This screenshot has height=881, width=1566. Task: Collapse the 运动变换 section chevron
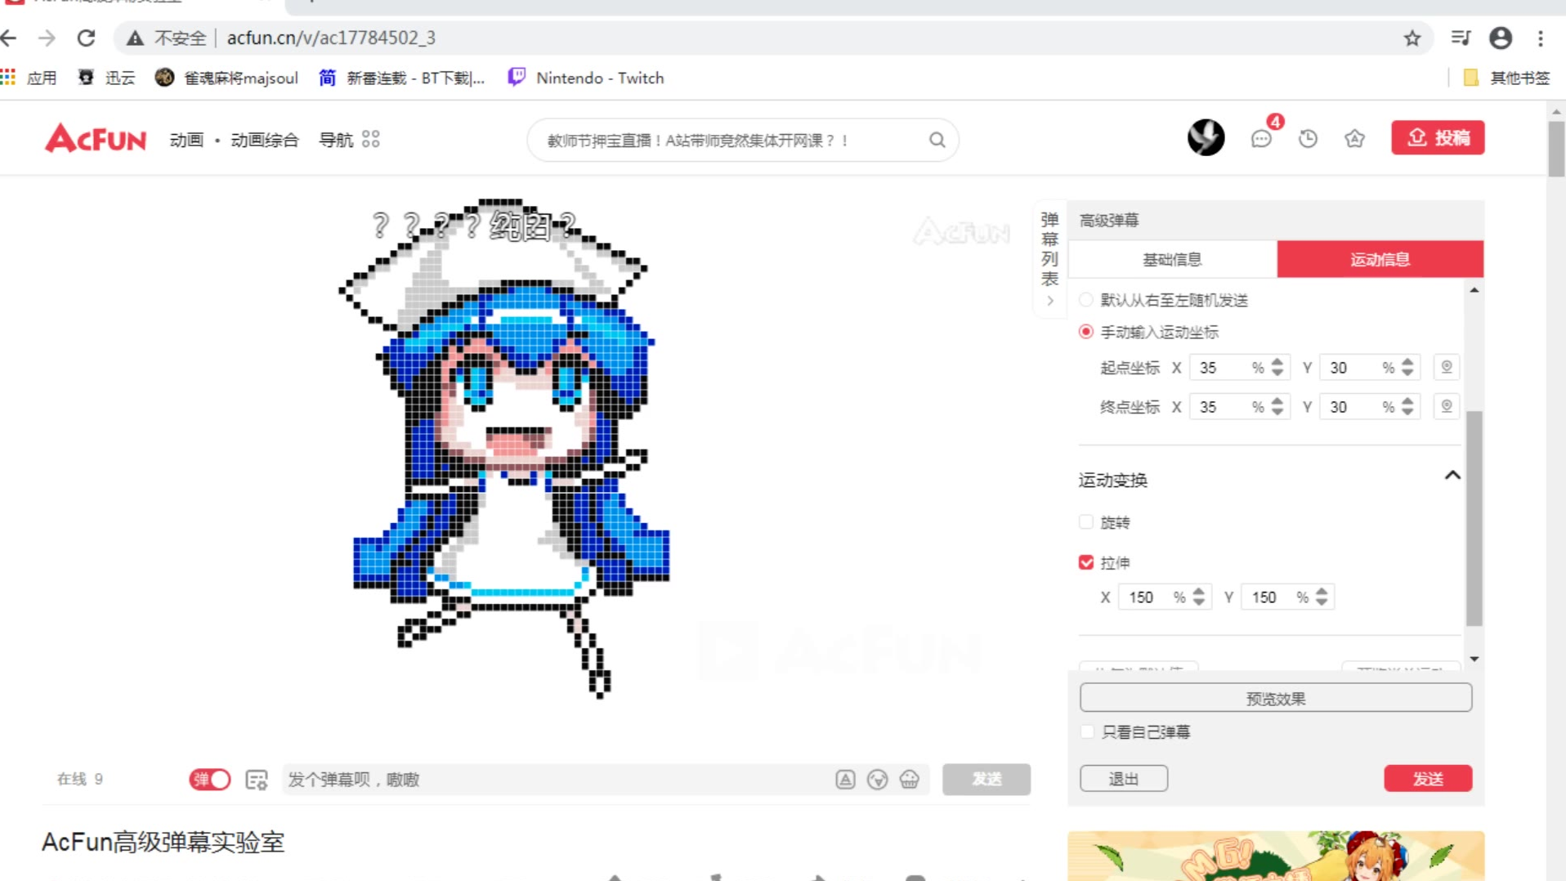point(1452,476)
